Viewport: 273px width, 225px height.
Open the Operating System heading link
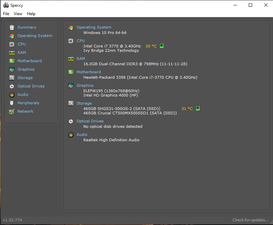[x=94, y=27]
